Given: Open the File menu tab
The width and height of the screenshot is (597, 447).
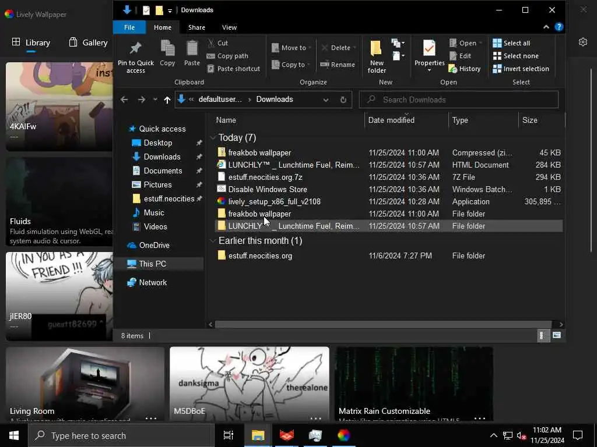Looking at the screenshot, I should tap(129, 27).
